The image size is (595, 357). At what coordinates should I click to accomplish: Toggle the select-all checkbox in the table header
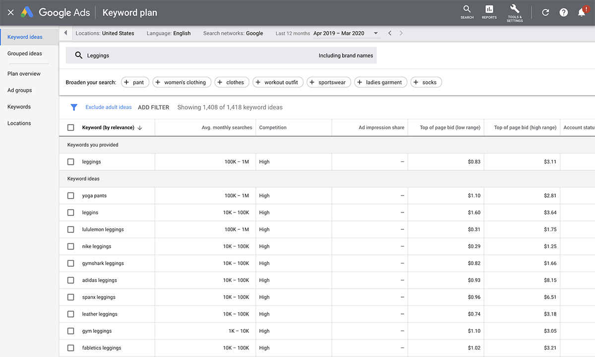pos(70,128)
